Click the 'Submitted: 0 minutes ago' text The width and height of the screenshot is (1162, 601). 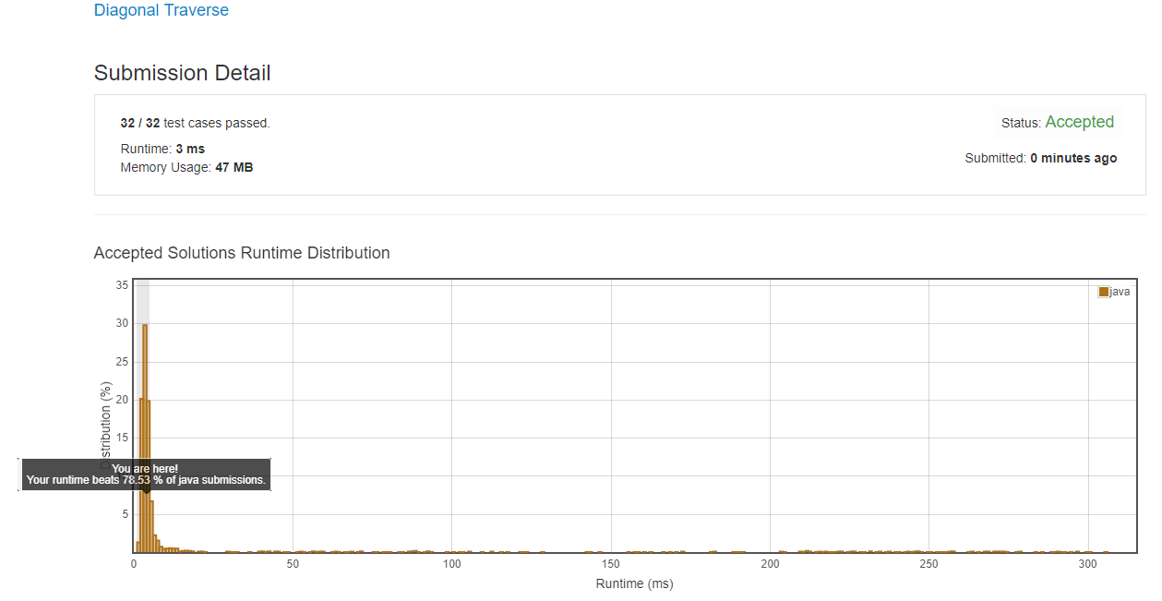(x=1041, y=158)
